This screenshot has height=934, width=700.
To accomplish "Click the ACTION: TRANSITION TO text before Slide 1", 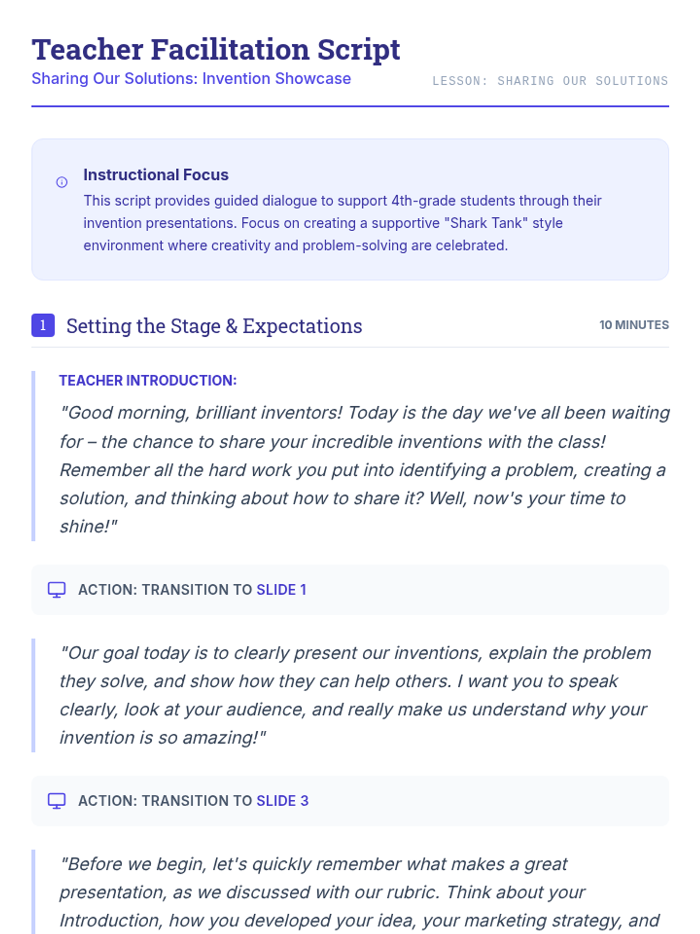I will [165, 590].
